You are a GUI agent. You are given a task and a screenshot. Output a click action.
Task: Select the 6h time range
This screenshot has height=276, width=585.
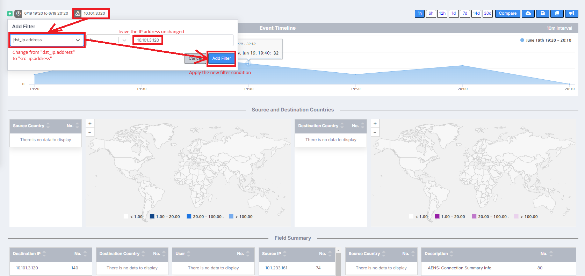[x=431, y=14]
